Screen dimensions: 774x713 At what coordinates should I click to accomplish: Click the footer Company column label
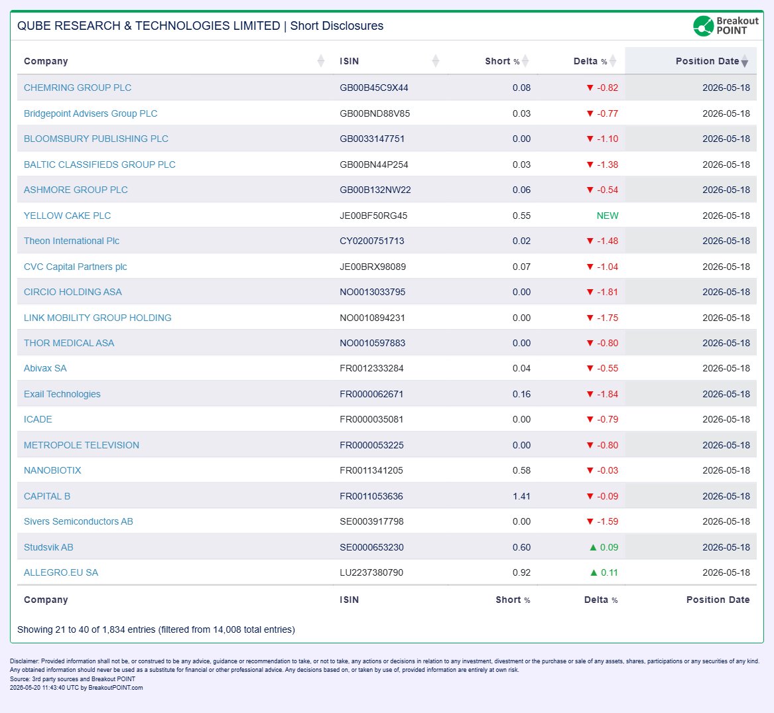(46, 600)
